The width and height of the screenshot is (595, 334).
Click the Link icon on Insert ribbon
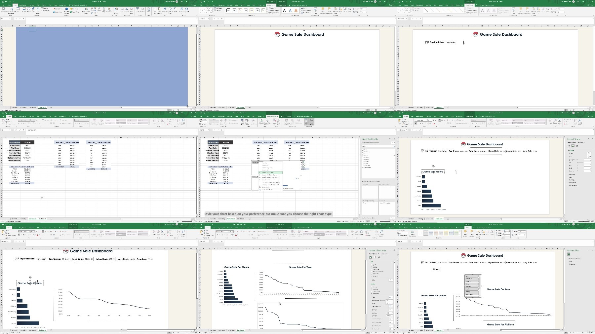point(148,10)
